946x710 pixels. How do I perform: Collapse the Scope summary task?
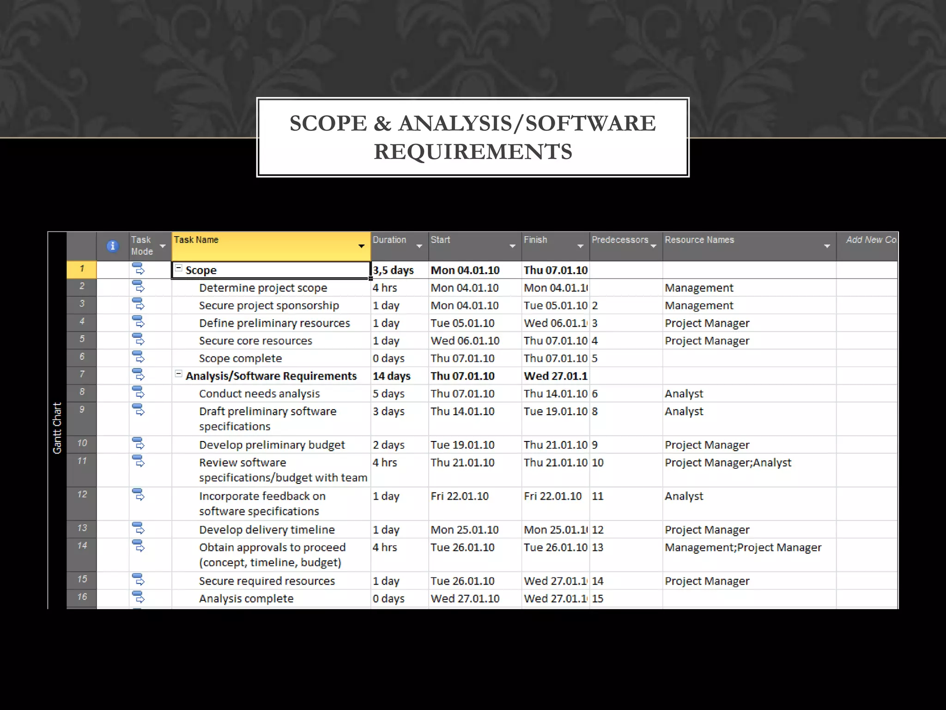178,268
